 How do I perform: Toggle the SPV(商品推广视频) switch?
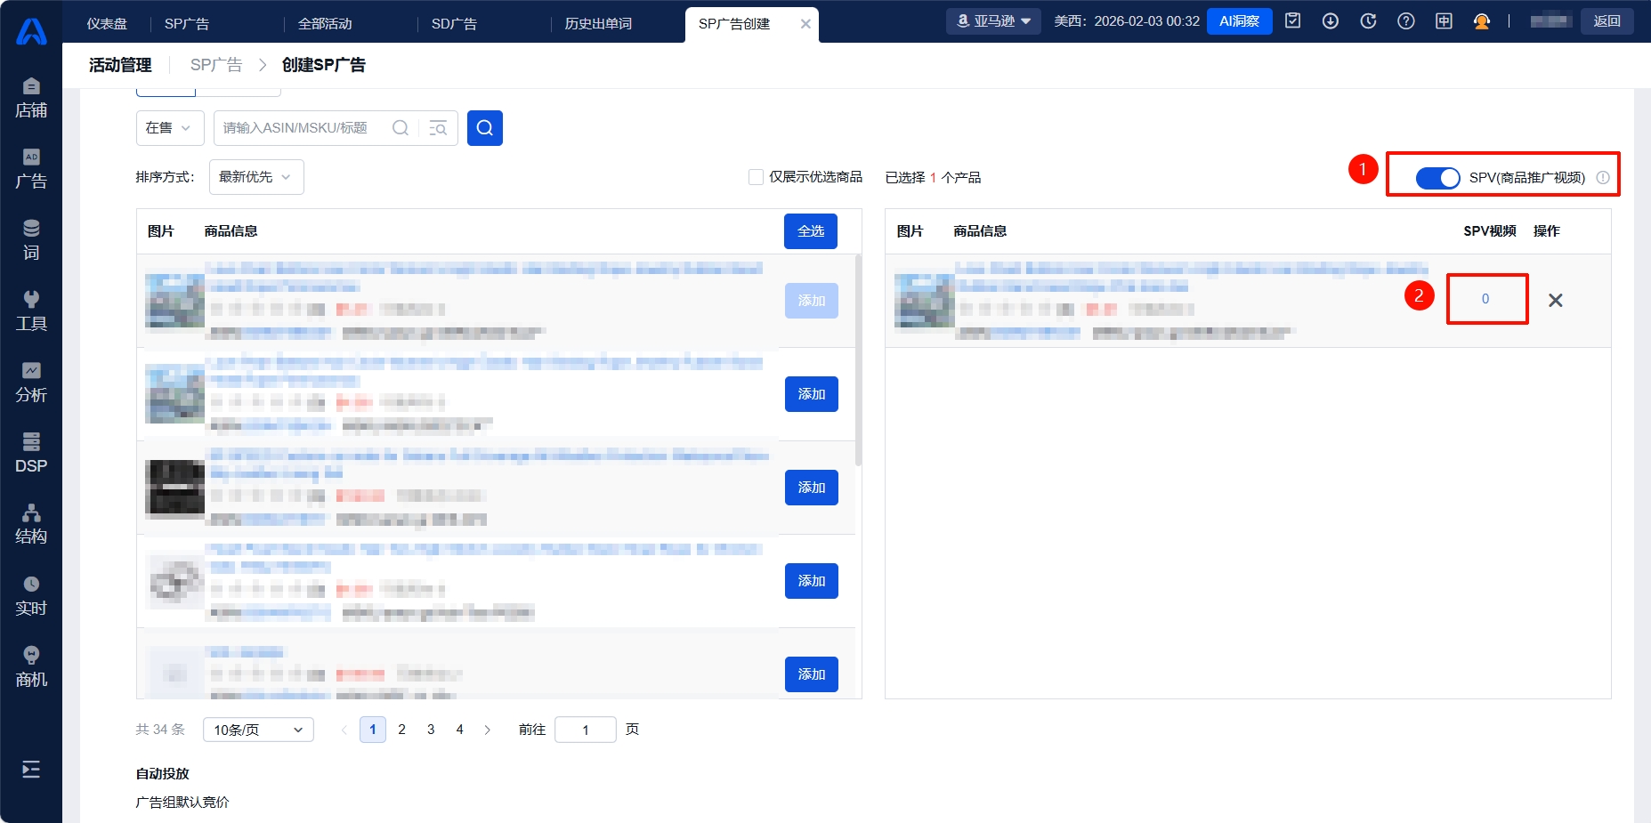coord(1437,178)
